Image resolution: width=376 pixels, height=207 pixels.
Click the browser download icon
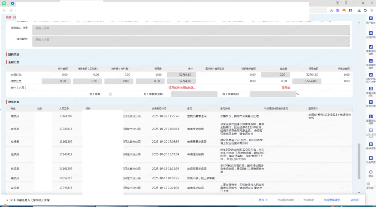point(359,10)
